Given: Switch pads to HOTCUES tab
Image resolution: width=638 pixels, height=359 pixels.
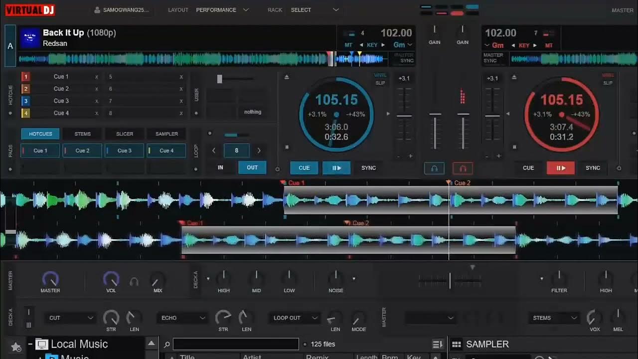Looking at the screenshot, I should tap(40, 134).
